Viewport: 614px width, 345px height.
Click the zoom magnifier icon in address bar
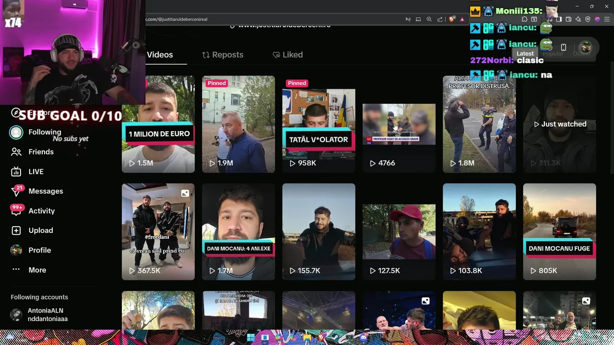pyautogui.click(x=429, y=19)
